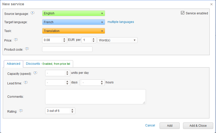Toggle the Service enabled checkbox
The width and height of the screenshot is (216, 133).
tap(183, 13)
